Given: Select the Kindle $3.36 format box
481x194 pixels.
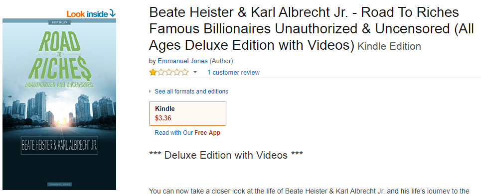Looking at the screenshot, I should [x=187, y=113].
